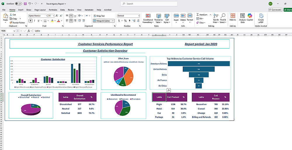The image size is (292, 150).
Task: Open the Name Box dropdown
Action: pyautogui.click(x=14, y=31)
